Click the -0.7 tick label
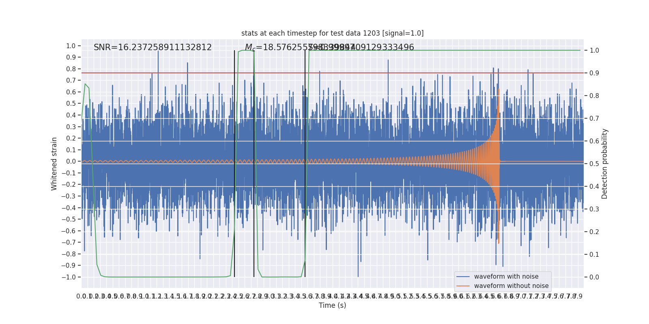The height and width of the screenshot is (324, 649). pos(69,243)
